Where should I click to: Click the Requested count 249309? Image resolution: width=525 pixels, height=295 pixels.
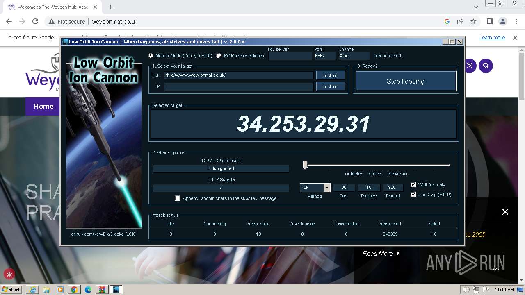[390, 234]
